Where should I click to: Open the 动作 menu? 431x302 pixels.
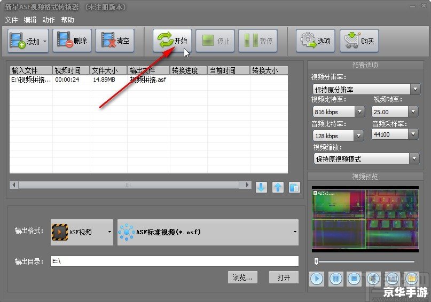[49, 20]
